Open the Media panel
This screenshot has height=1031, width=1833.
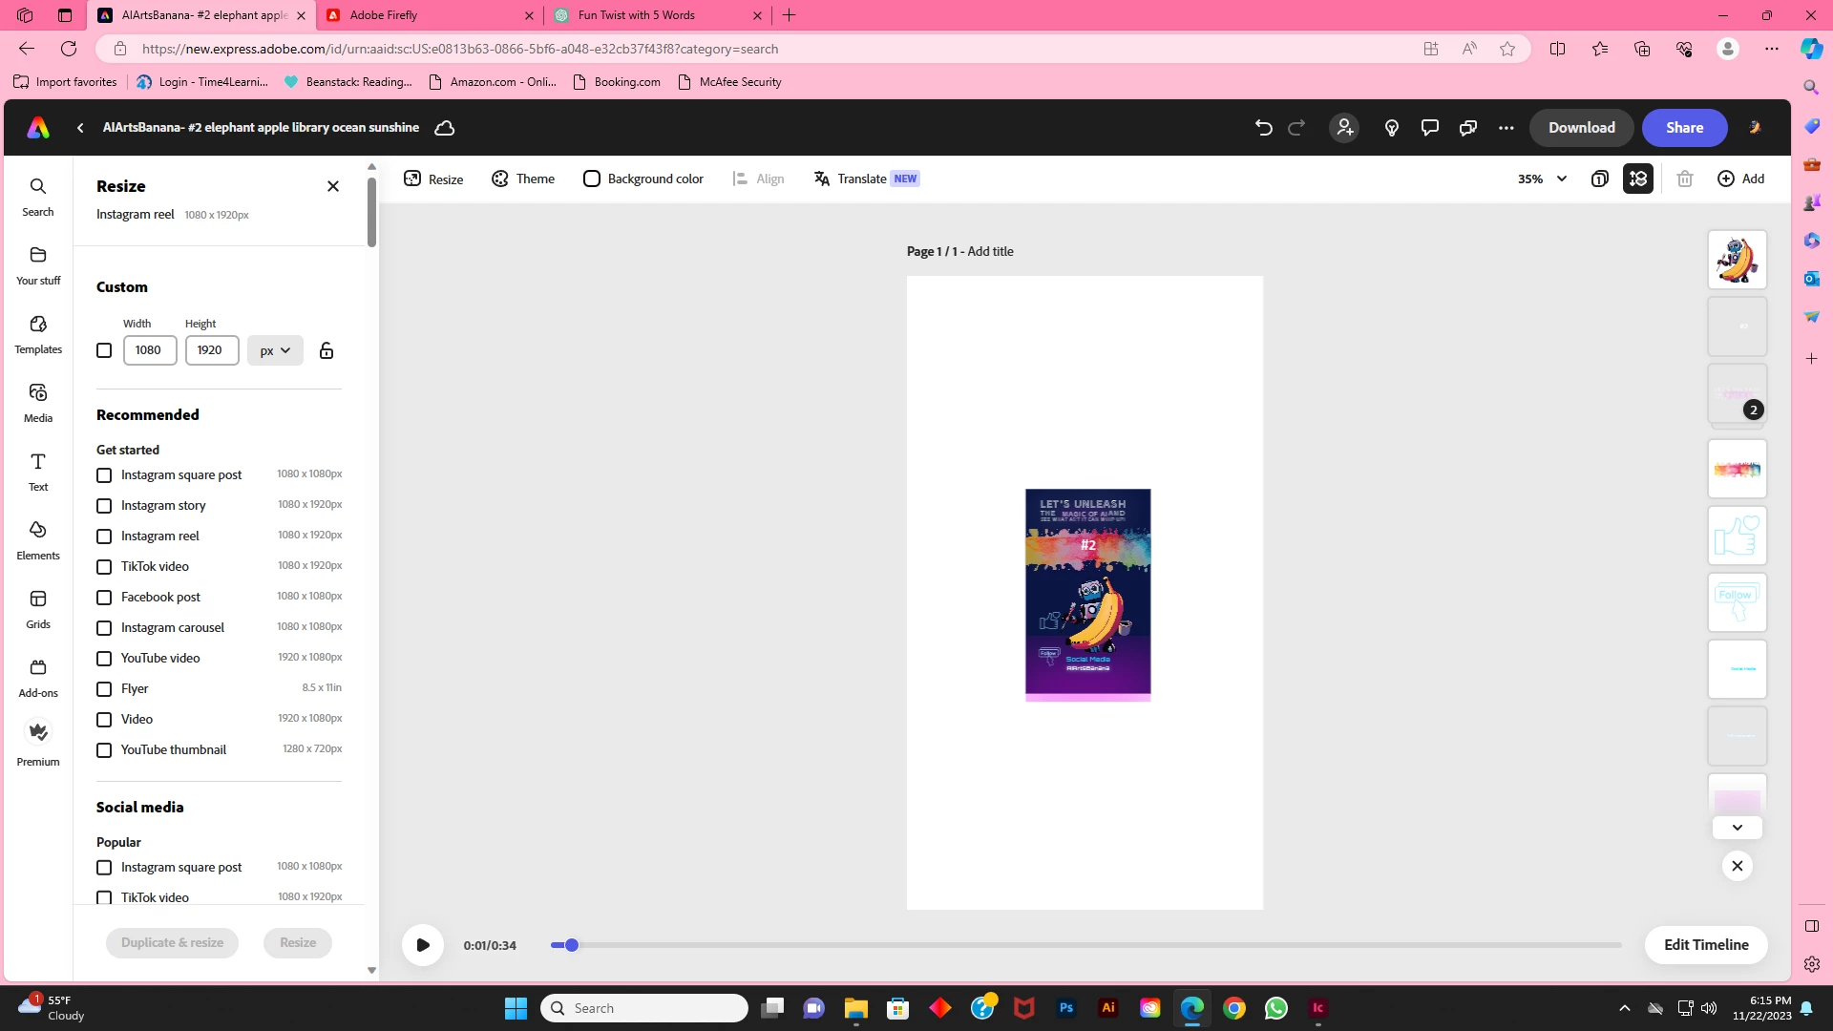tap(38, 403)
